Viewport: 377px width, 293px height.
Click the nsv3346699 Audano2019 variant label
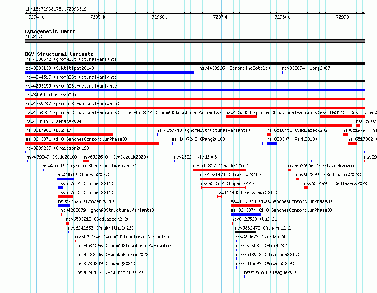tap(265, 263)
